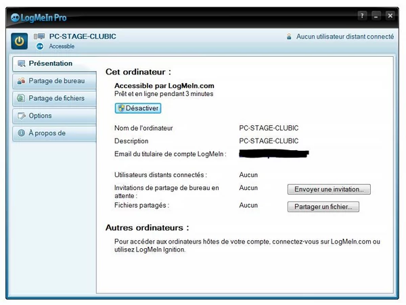This screenshot has width=406, height=305.
Task: Click the PC-STAGE-CLUBIC computer name value
Action: [x=269, y=128]
